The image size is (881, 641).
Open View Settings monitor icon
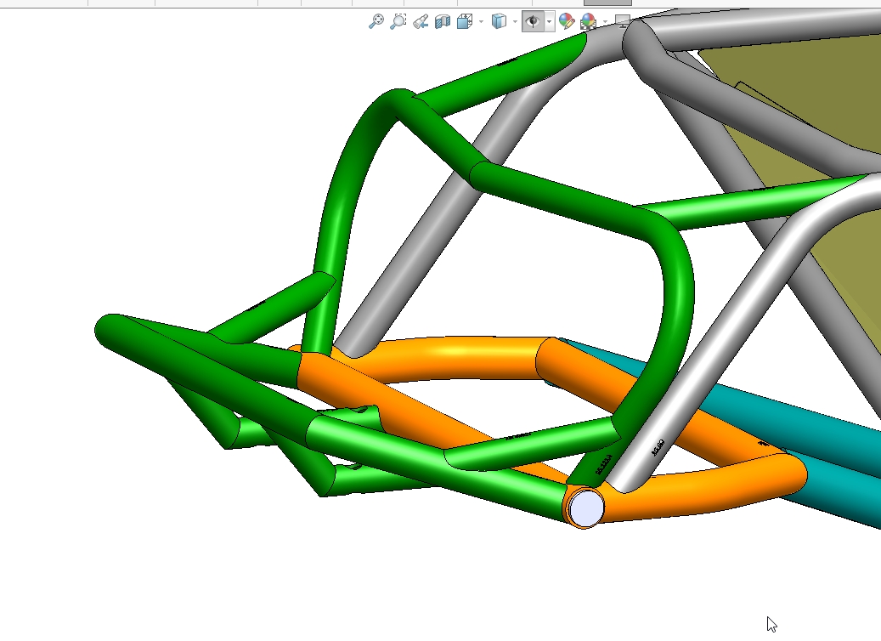click(x=623, y=21)
